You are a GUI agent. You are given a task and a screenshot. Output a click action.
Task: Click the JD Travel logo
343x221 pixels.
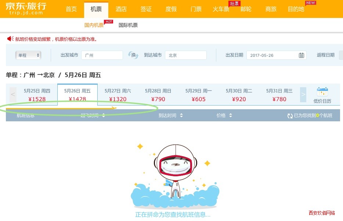[26, 8]
